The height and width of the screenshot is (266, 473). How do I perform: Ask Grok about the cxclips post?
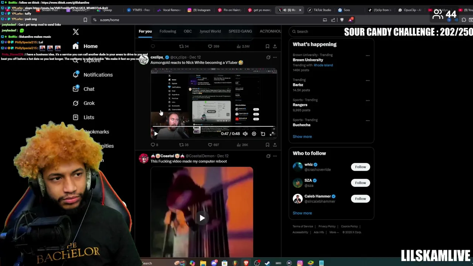click(x=268, y=57)
